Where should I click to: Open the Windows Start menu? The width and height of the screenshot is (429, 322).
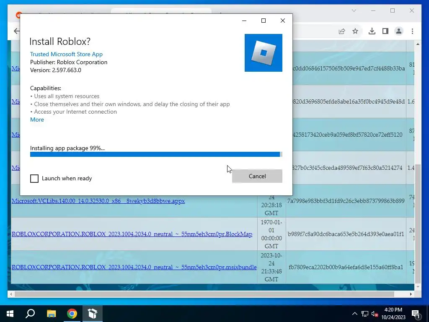[x=10, y=314]
